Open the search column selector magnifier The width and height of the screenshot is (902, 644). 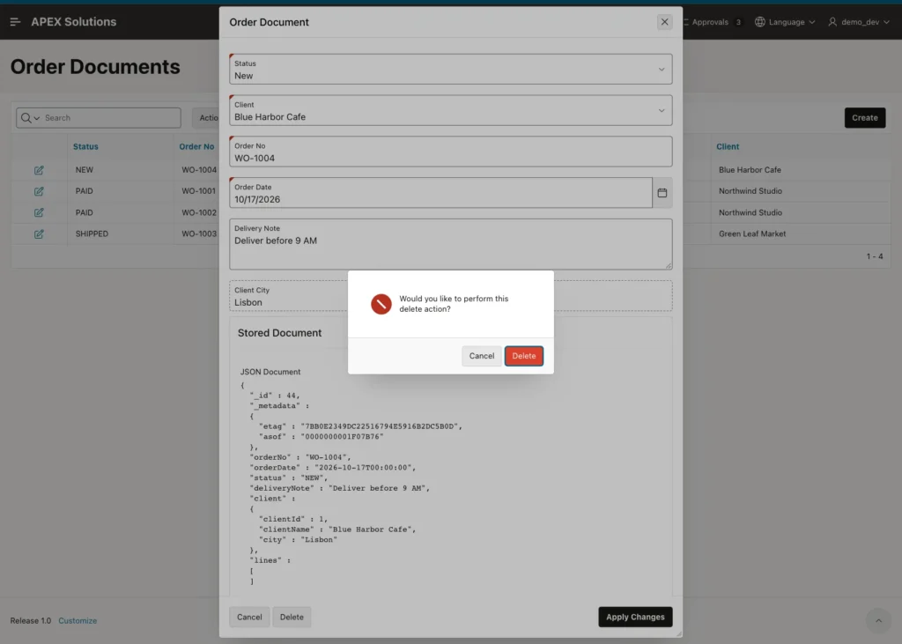[30, 117]
